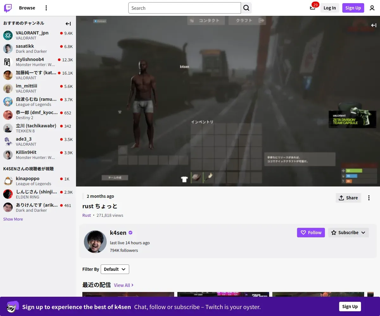Image resolution: width=380 pixels, height=316 pixels.
Task: Open the 恭一郎 dmf_kyoc channel avatar
Action: coord(8,115)
